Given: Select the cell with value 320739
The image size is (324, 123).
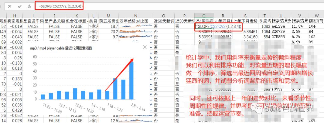Looking at the screenshot, I should pos(281,31).
